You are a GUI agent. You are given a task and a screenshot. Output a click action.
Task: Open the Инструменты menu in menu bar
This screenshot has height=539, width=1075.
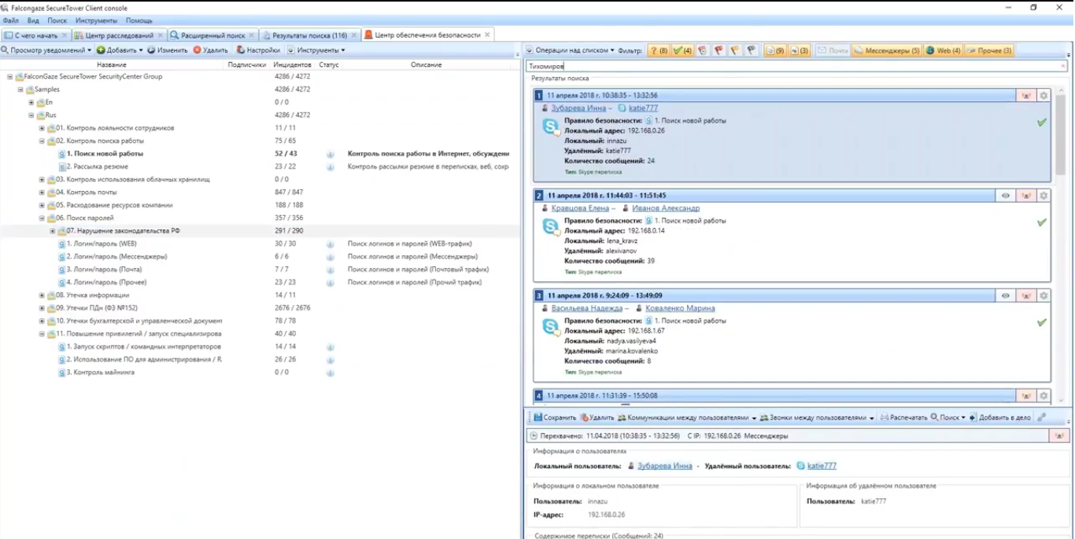(x=97, y=20)
